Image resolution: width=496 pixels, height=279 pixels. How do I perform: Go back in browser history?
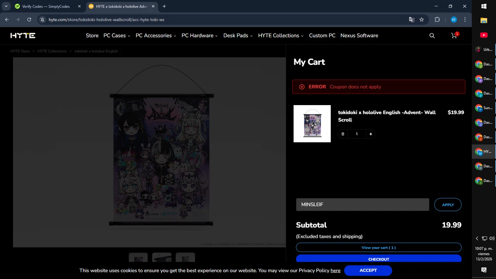(x=7, y=20)
